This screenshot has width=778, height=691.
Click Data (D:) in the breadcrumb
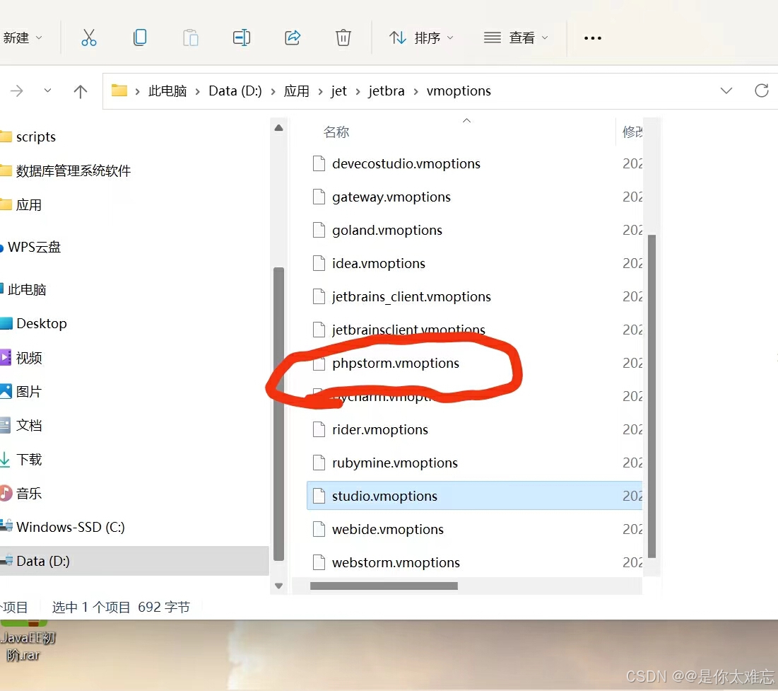click(x=235, y=91)
